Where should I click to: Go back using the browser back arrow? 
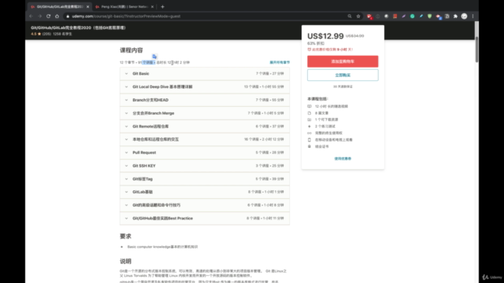31,16
